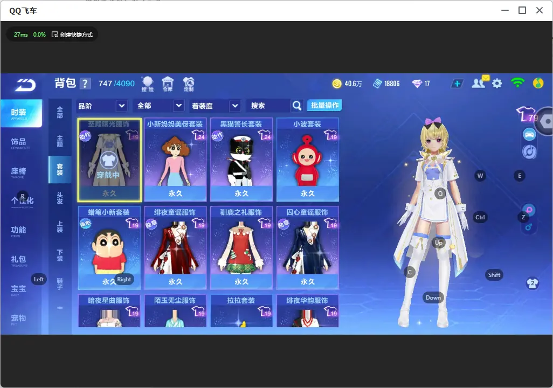This screenshot has height=388, width=553.
Task: Select the 拉拉套装 outfit card
Action: pyautogui.click(x=241, y=311)
